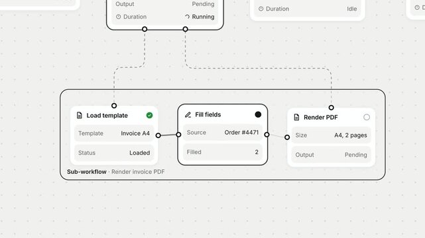Click the Sub-workflow Render invoice PDF label

pyautogui.click(x=116, y=172)
